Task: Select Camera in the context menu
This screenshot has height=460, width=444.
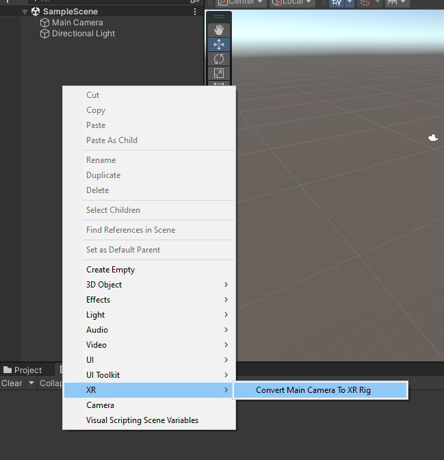Action: (149, 405)
